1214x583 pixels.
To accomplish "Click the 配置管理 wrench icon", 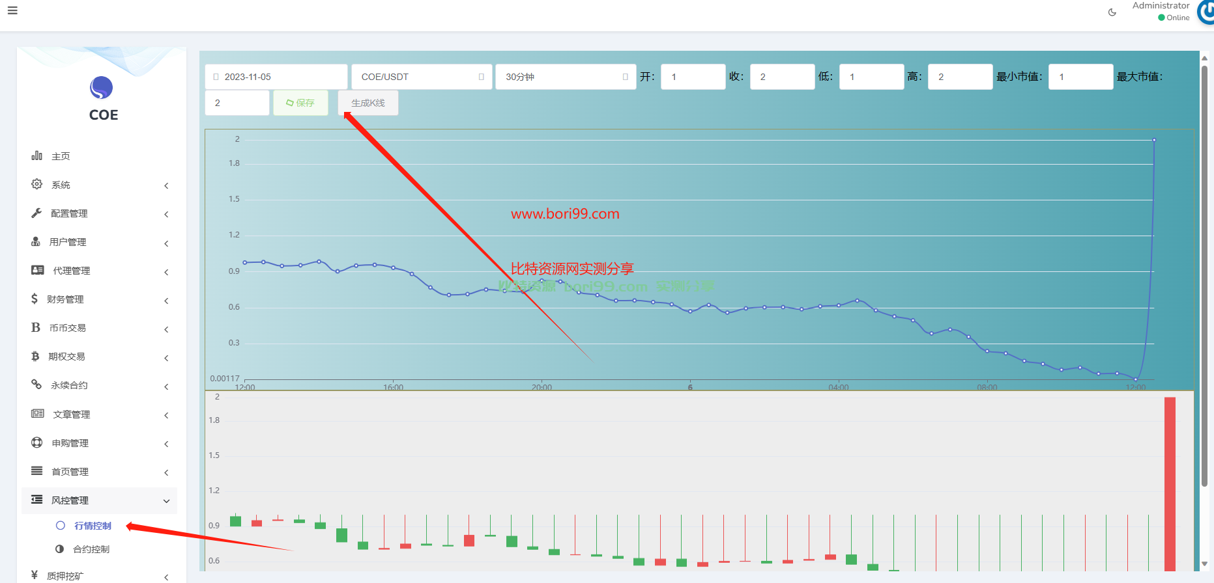I will 36,213.
